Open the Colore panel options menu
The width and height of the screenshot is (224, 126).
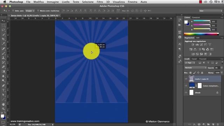222,17
